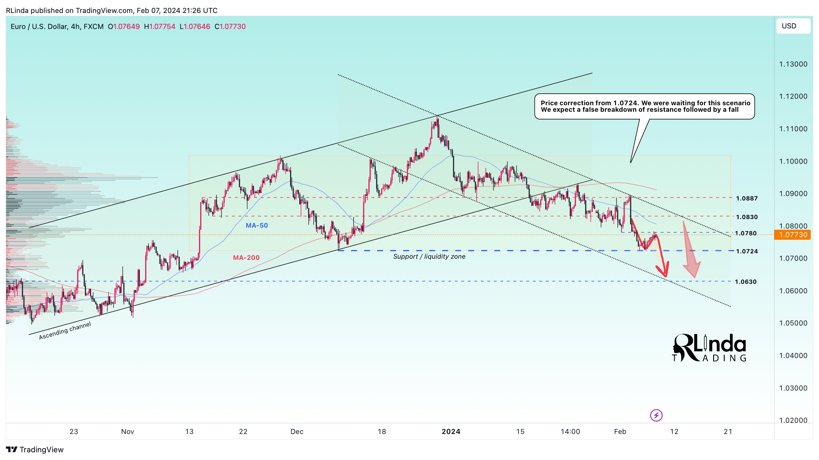819x460 pixels.
Task: Click the 1.0887 resistance level label
Action: pos(747,198)
